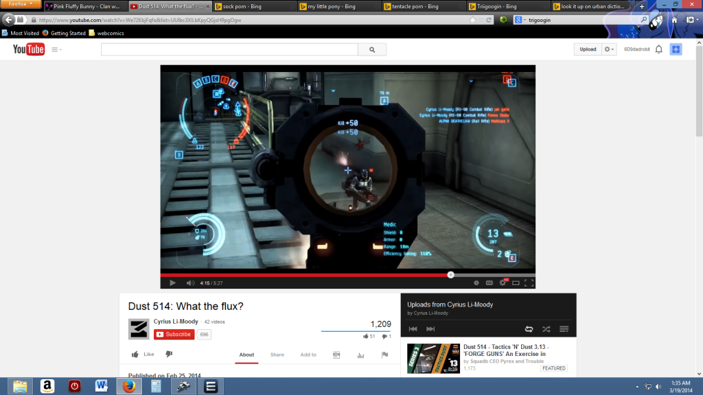Open Dust 514 Tactics 'N' Dust title link

point(506,350)
